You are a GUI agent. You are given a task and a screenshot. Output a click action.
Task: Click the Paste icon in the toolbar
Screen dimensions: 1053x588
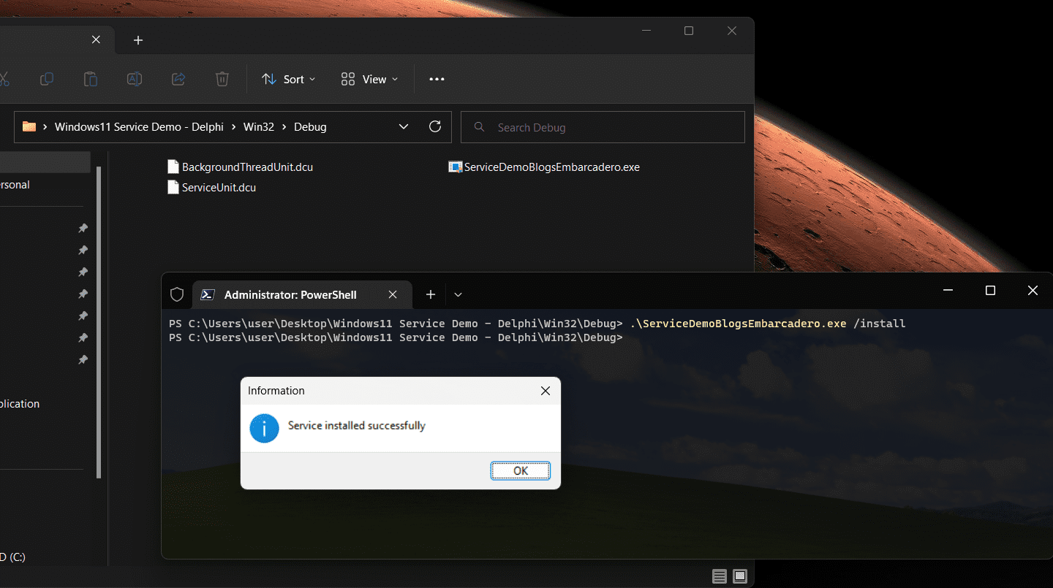91,79
